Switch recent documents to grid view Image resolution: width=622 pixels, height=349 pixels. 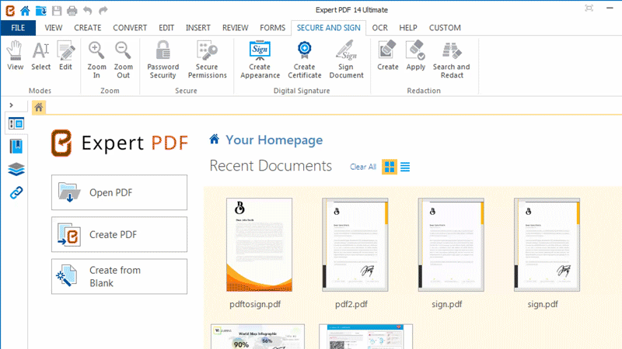pyautogui.click(x=390, y=167)
